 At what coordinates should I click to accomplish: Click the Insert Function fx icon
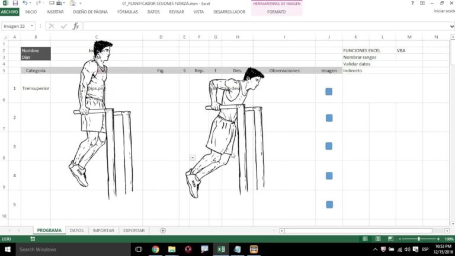[75, 26]
